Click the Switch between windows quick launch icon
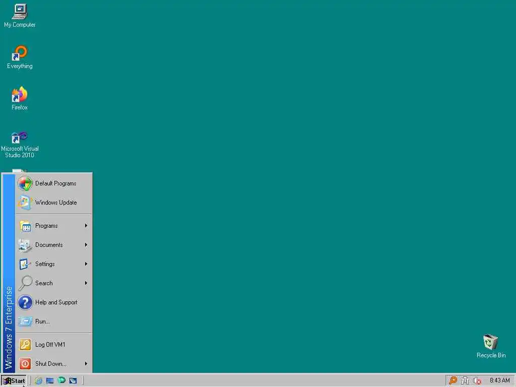516x387 pixels. click(73, 381)
